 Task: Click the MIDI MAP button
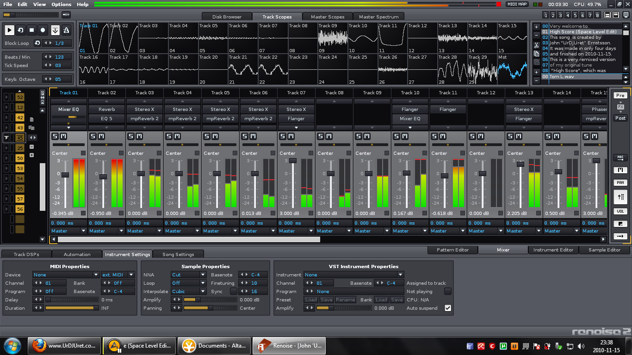[517, 4]
